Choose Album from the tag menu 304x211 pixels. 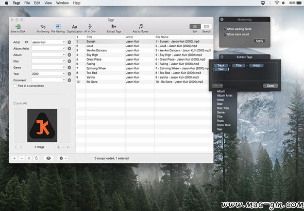pos(221,91)
